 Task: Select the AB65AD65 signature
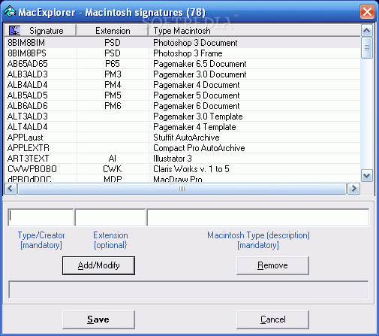coord(28,64)
